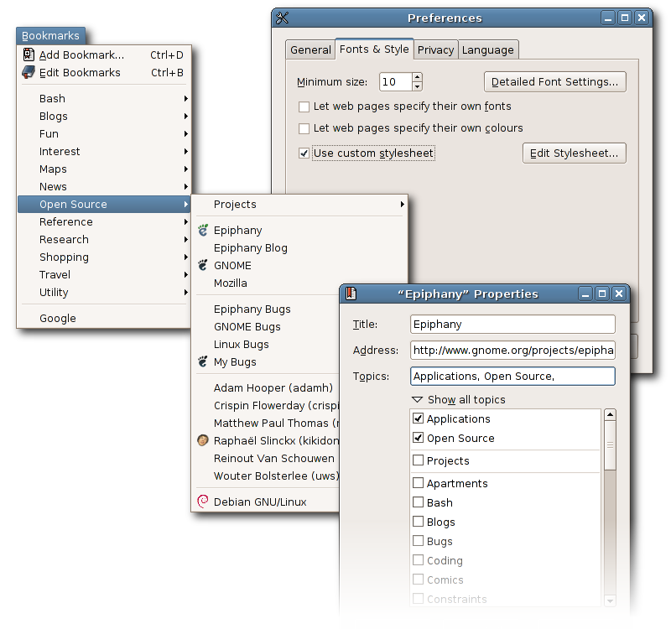Click Edit Stylesheet button
671x629 pixels.
[575, 153]
